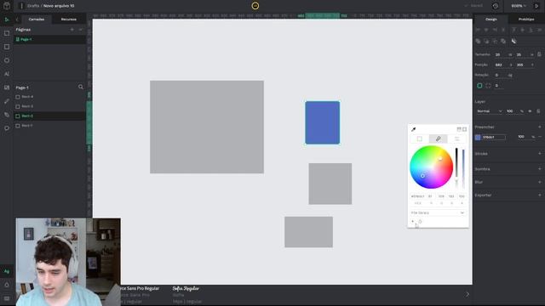Select the Board tool in left toolbar
545x306 pixels.
(x=7, y=33)
